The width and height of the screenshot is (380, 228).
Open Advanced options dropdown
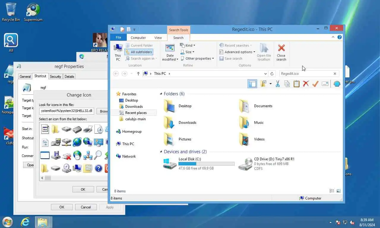pyautogui.click(x=237, y=52)
